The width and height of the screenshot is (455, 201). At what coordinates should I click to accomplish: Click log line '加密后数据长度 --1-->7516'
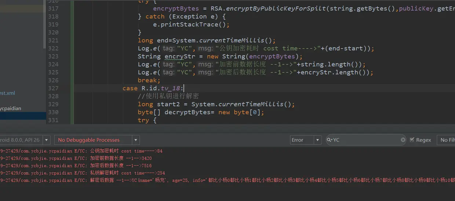(x=121, y=166)
